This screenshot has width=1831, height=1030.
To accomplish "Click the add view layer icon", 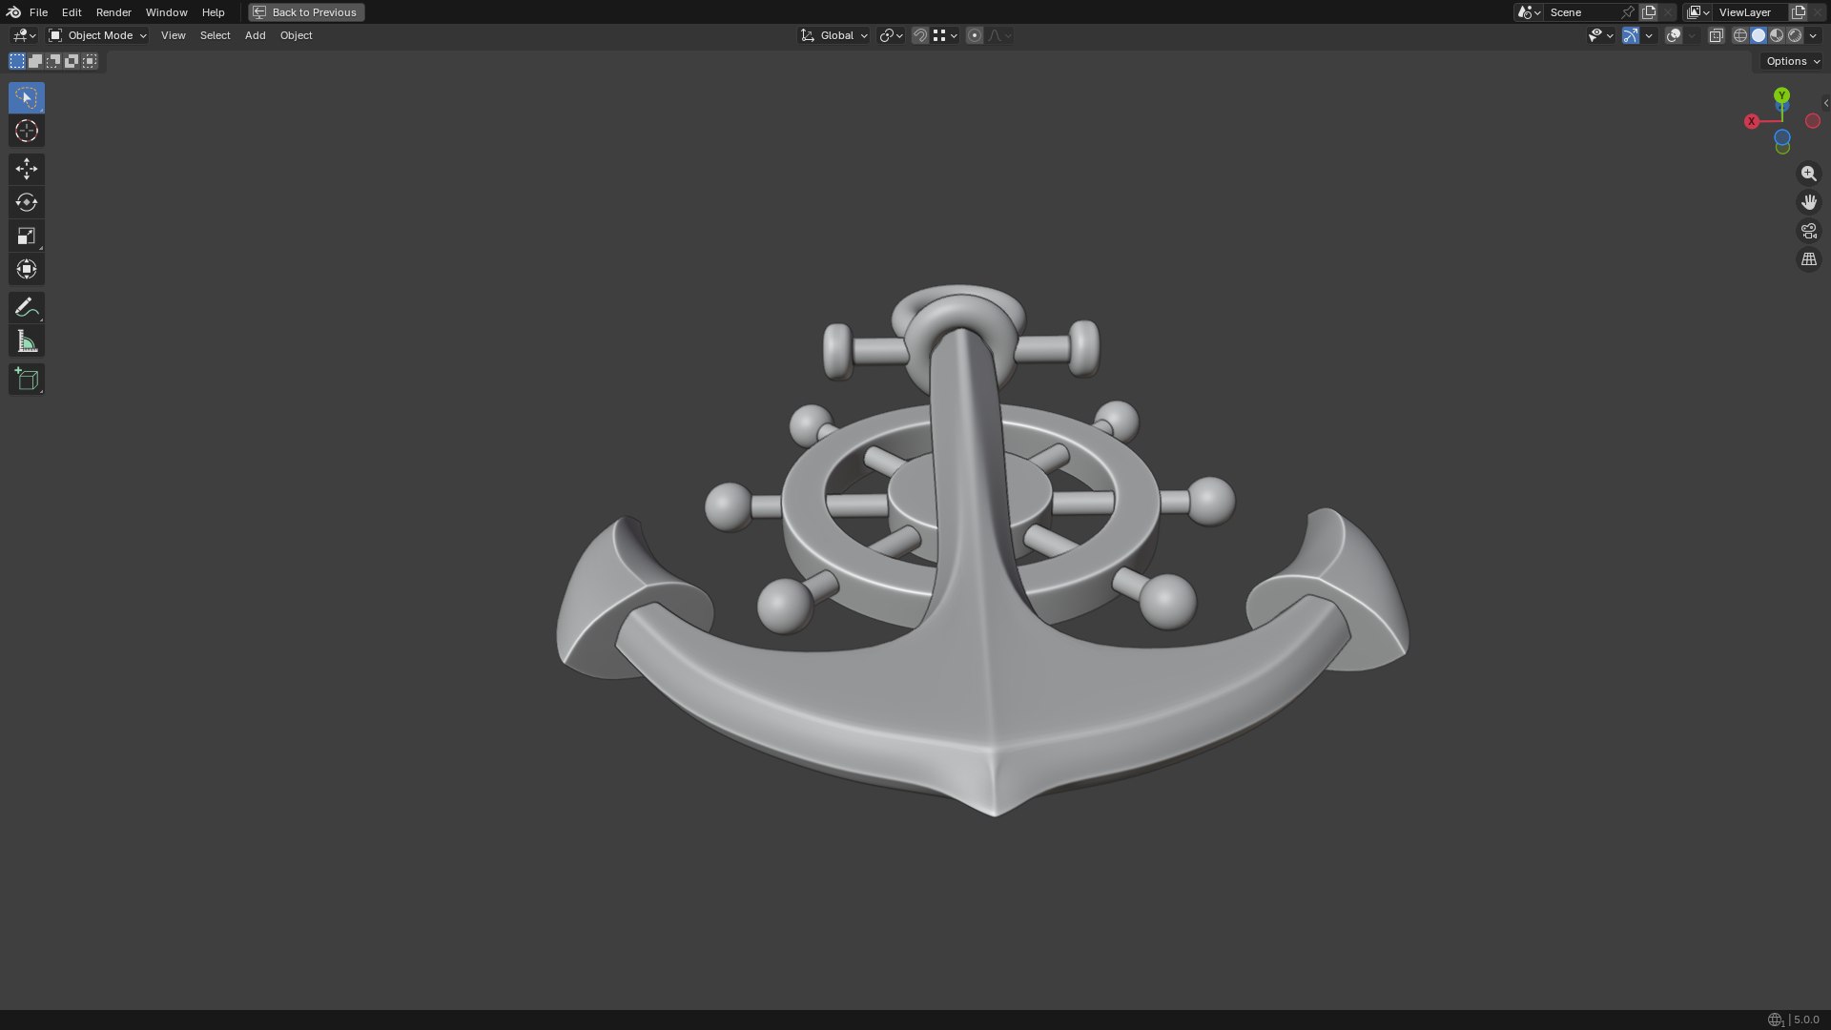I will coord(1799,12).
